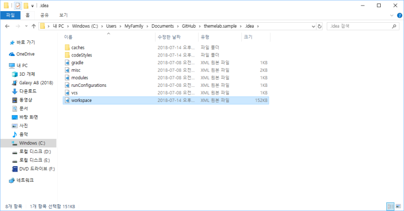This screenshot has height=211, width=404.
Task: Open 로컬 디스크 (E:) drive
Action: point(34,160)
